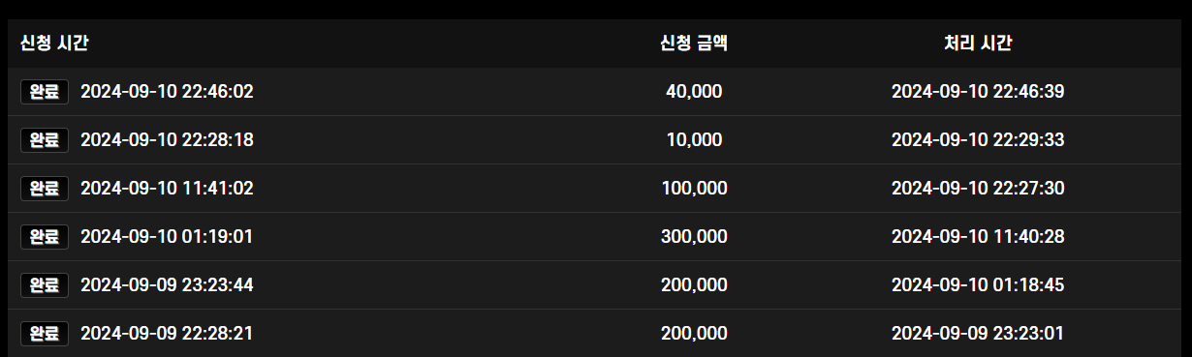
Task: Click 완료 badge for 11:41:02 request
Action: [45, 189]
